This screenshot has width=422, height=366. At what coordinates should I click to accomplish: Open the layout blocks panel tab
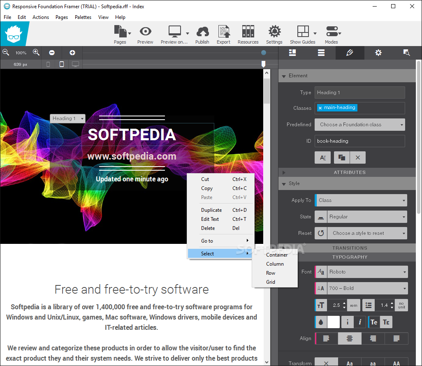pyautogui.click(x=292, y=53)
